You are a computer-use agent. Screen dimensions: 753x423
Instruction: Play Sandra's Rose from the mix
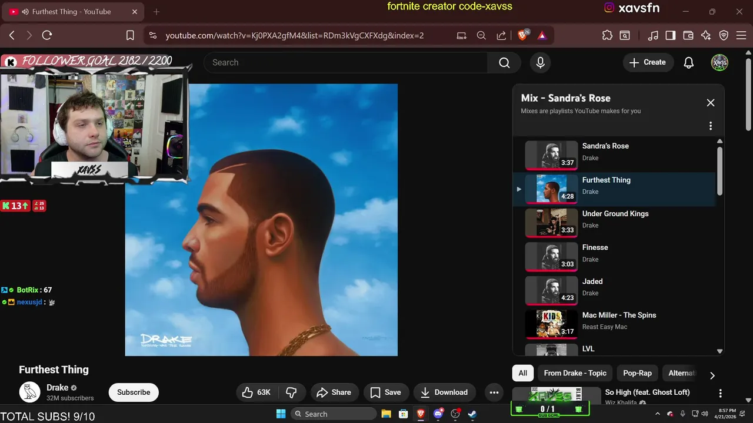pos(615,155)
